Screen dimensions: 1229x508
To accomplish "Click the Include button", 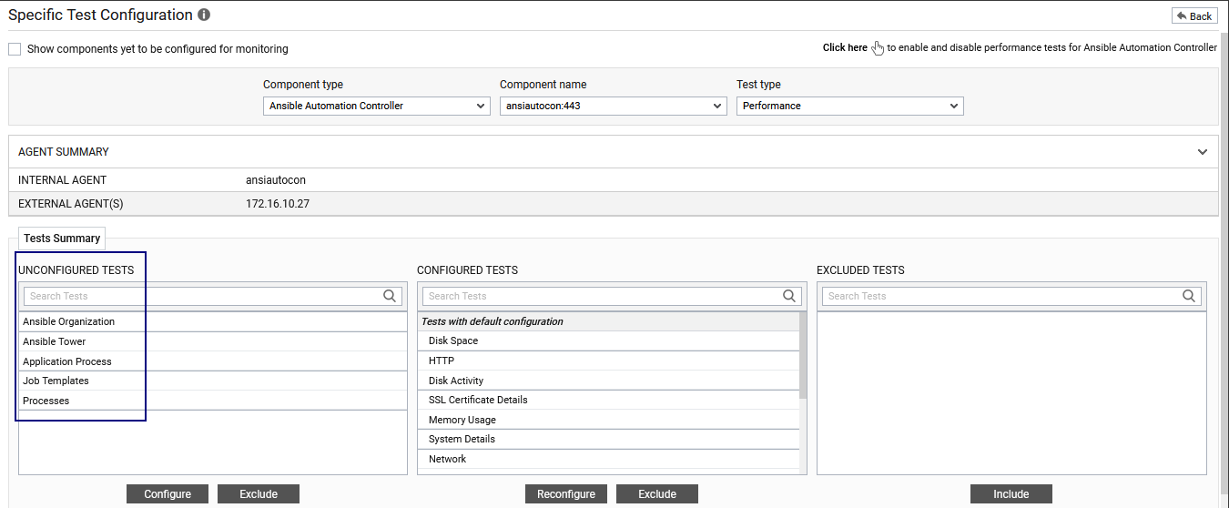I will pyautogui.click(x=1011, y=494).
